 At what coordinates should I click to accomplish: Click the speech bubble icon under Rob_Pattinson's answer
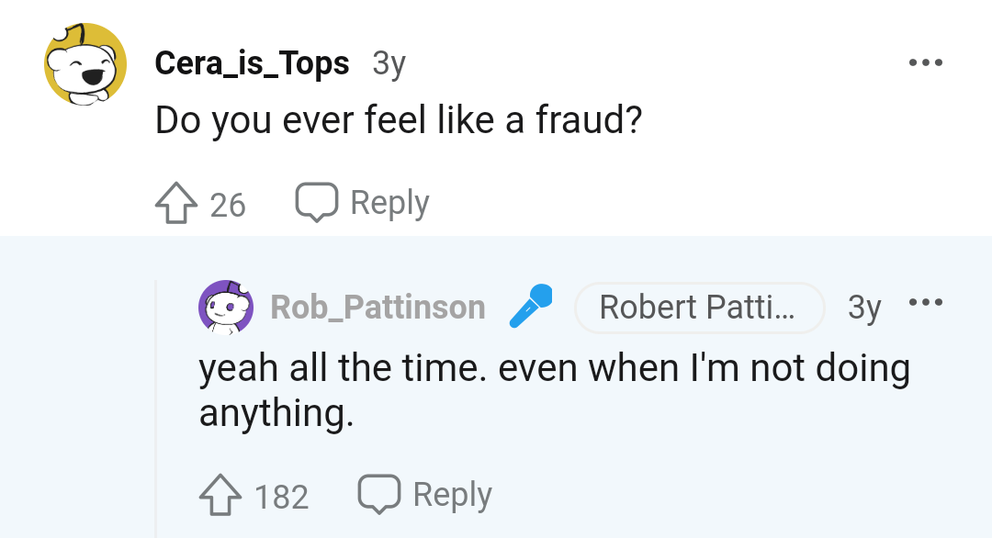pyautogui.click(x=379, y=494)
